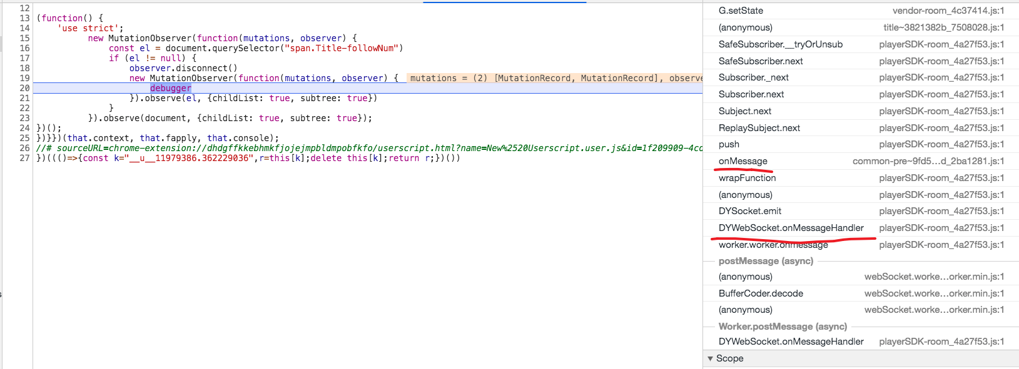The image size is (1019, 369).
Task: Select the G.setState call stack frame
Action: point(741,11)
